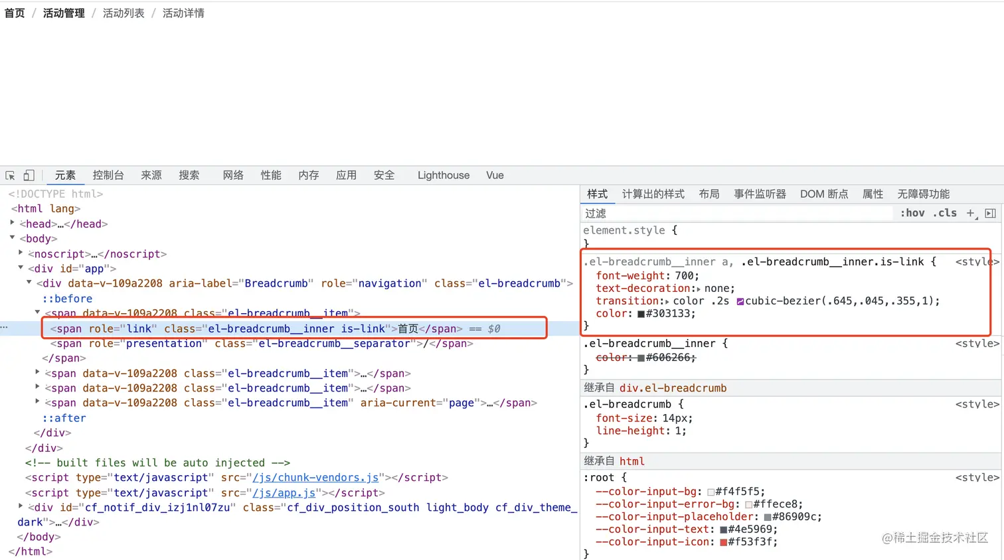Open the 内存 (Memory) tab

[x=309, y=175]
